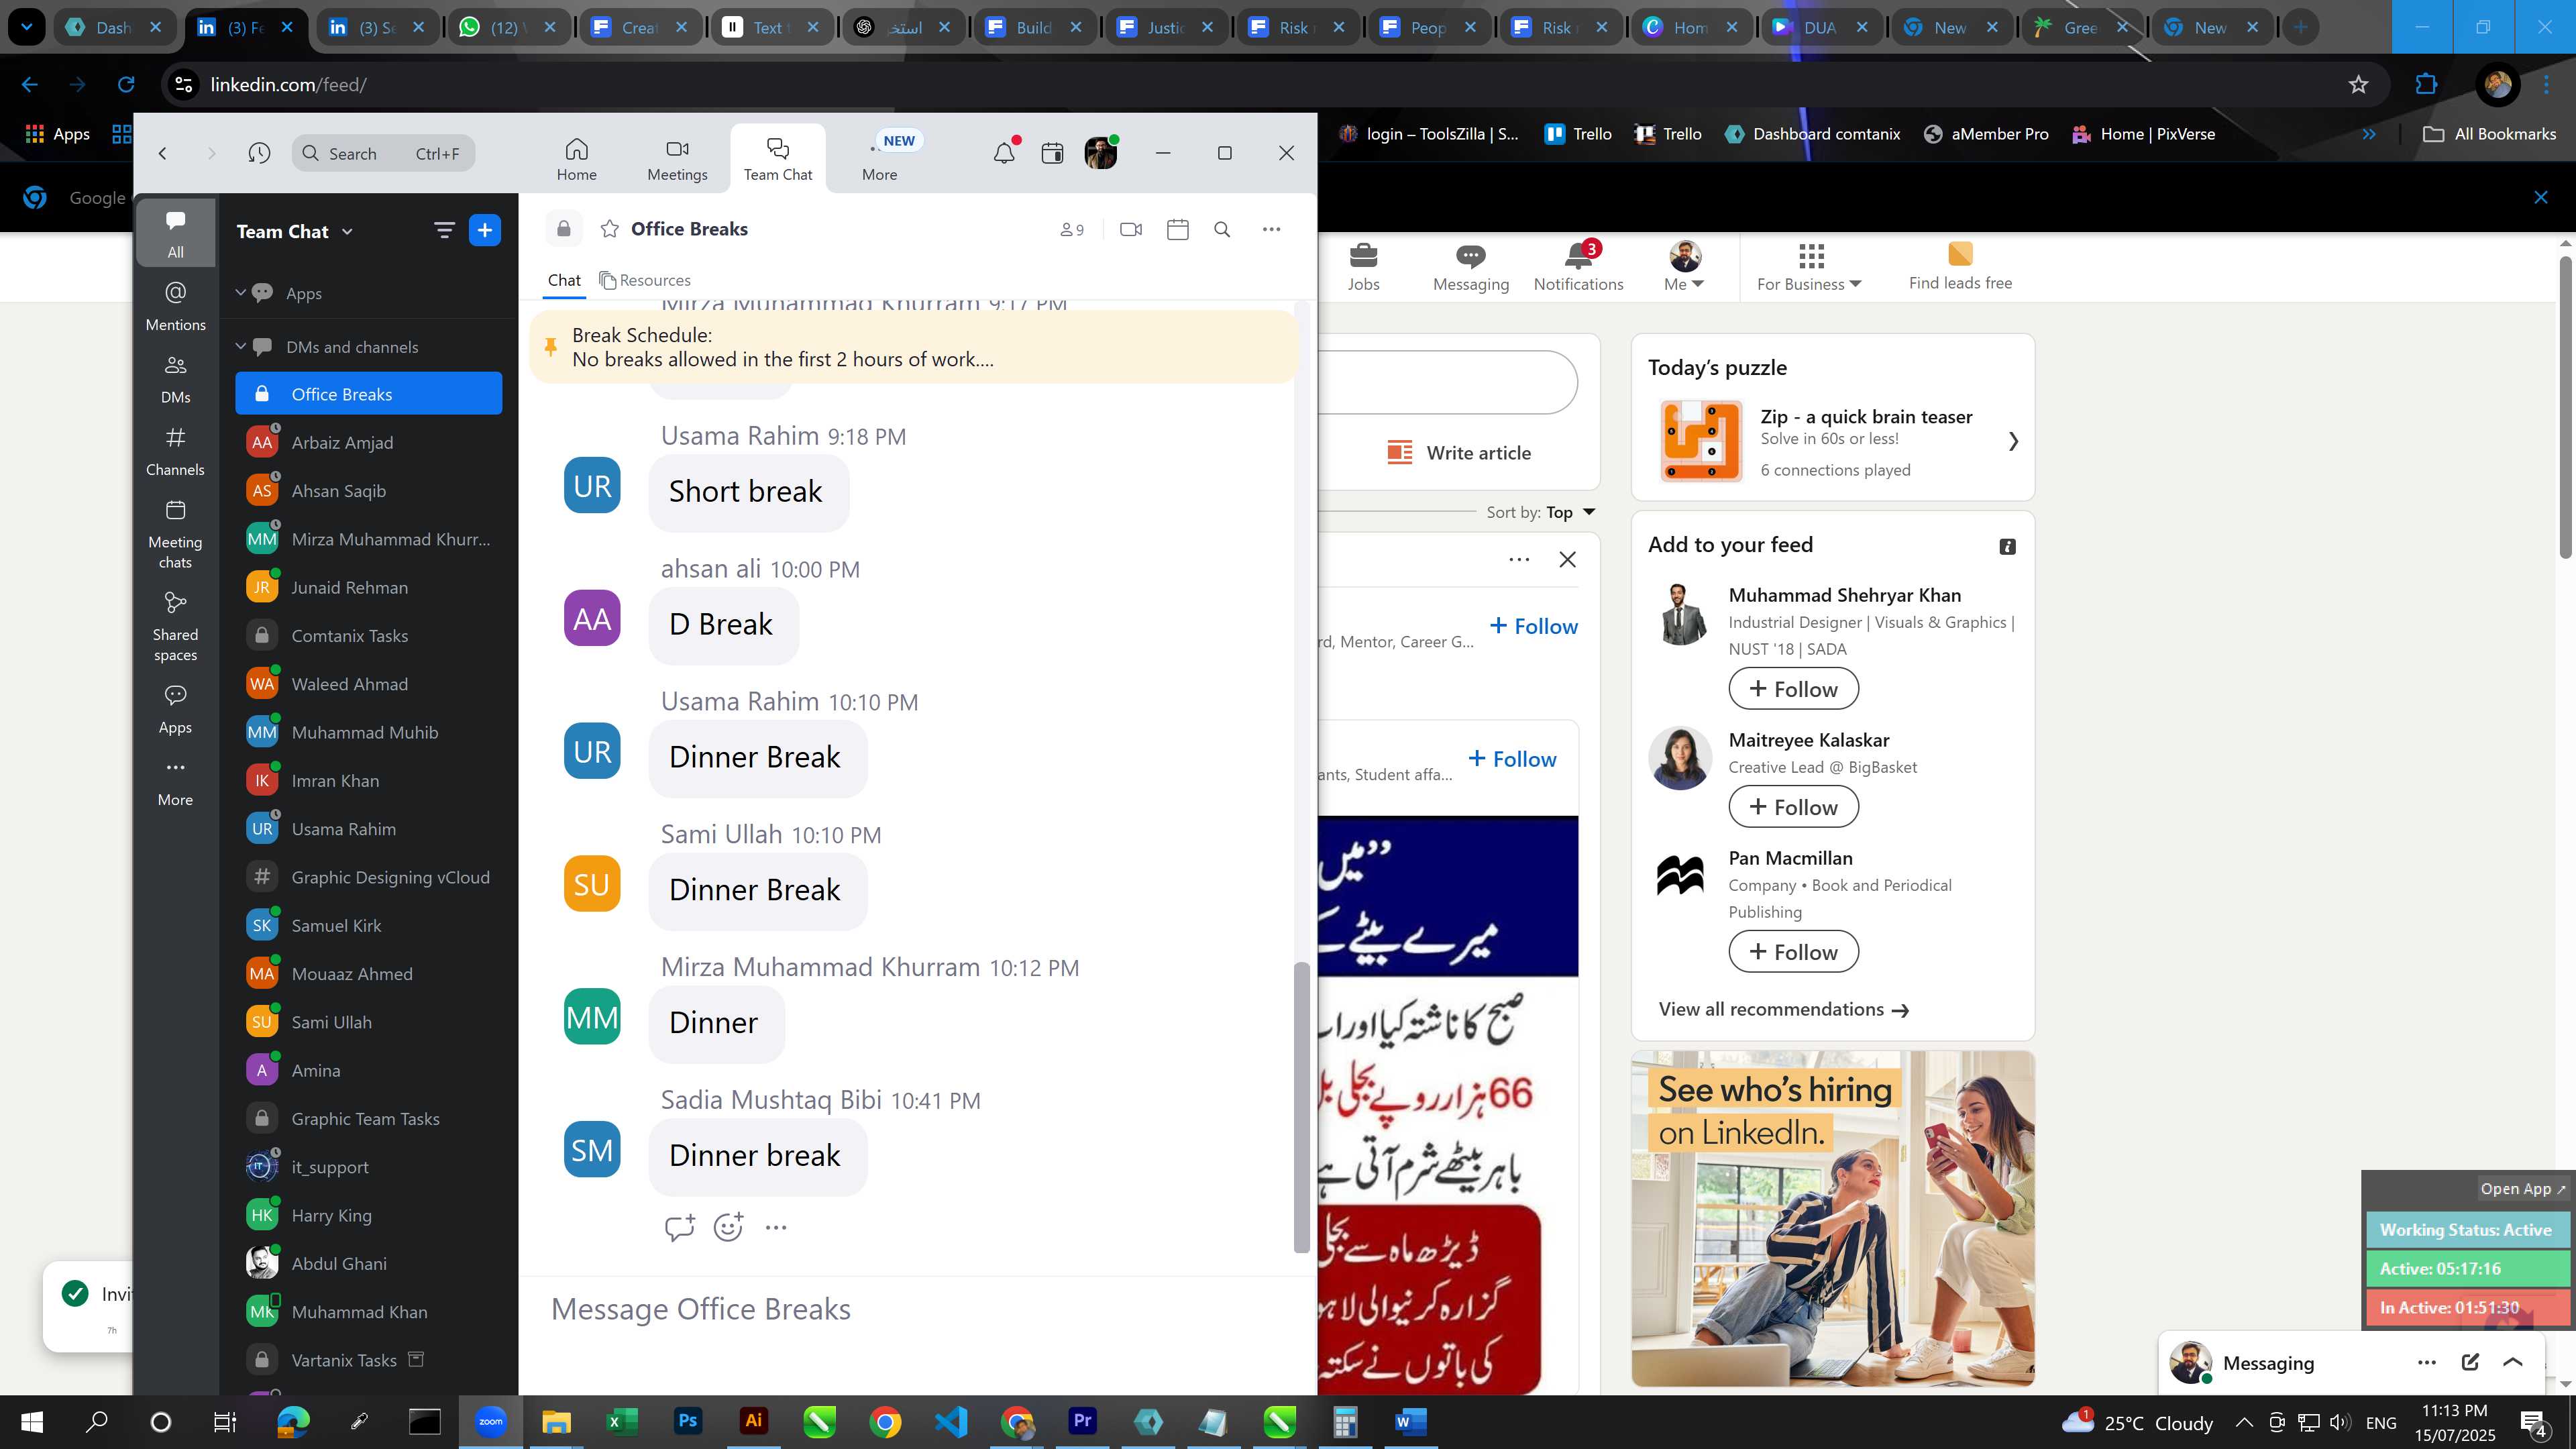Follow Maitreyee Kalaskar
The image size is (2576, 1449).
tap(1793, 807)
